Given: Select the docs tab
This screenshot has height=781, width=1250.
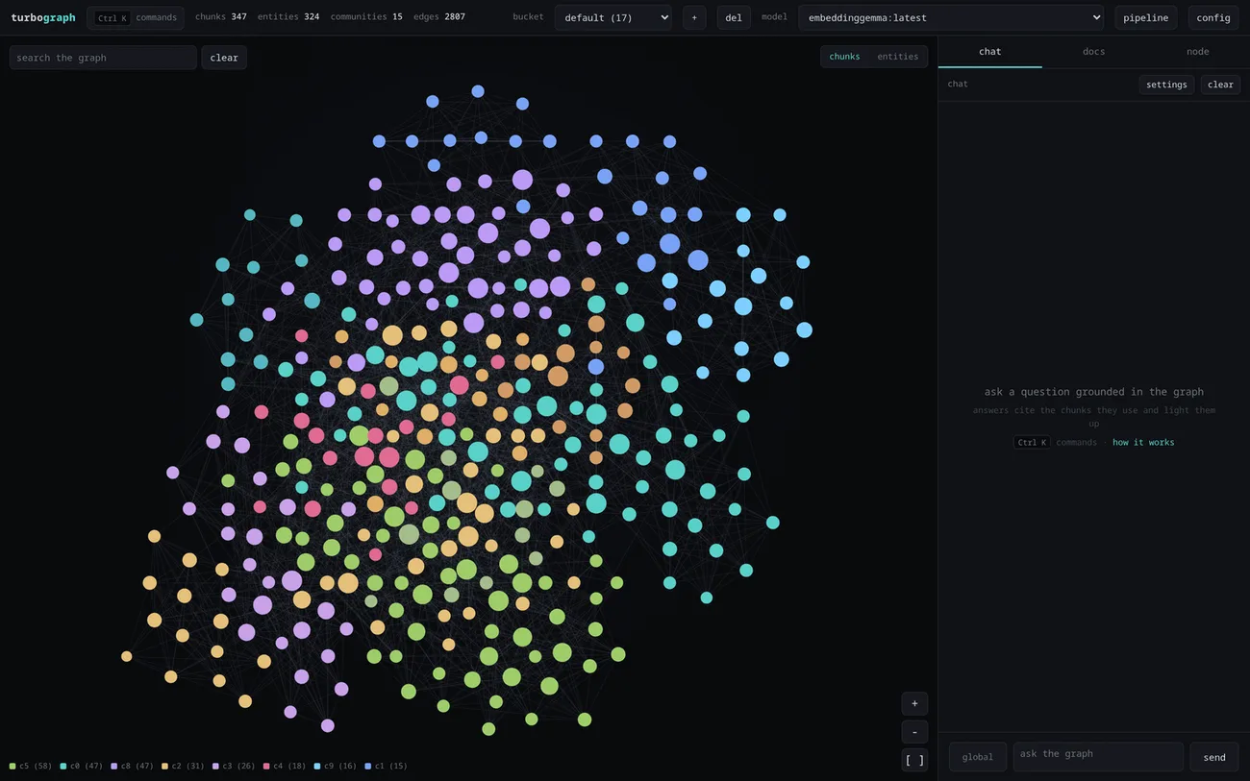Looking at the screenshot, I should (x=1094, y=52).
